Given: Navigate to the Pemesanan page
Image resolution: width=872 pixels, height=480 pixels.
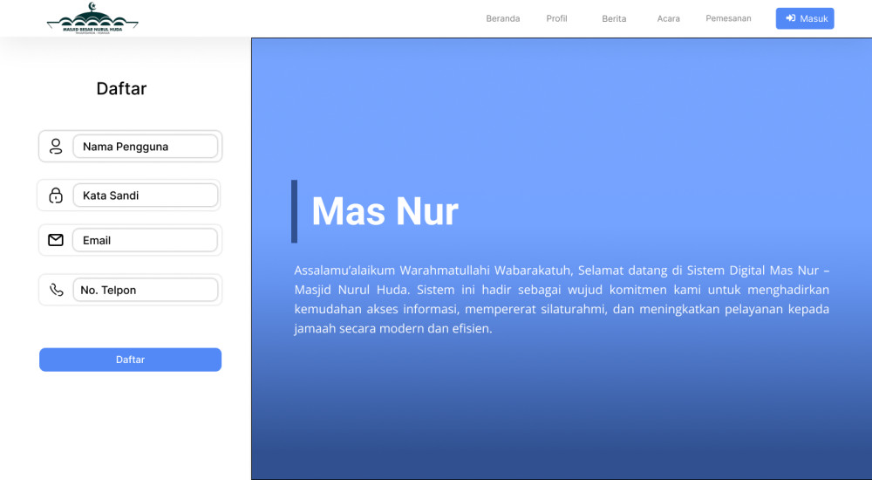Looking at the screenshot, I should (x=728, y=18).
